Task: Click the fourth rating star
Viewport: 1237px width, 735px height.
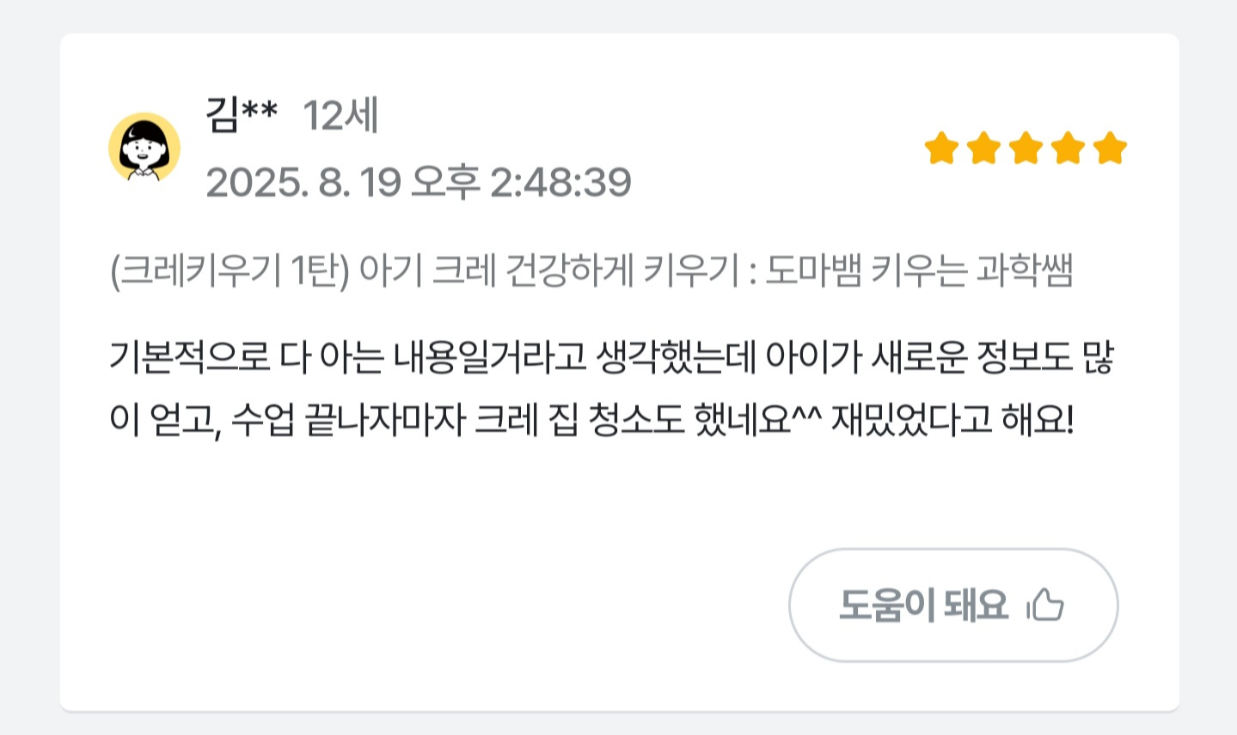Action: [1068, 149]
